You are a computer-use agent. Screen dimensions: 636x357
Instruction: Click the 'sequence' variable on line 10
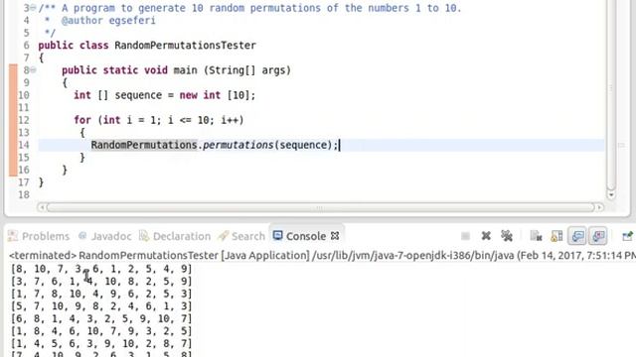tap(138, 95)
